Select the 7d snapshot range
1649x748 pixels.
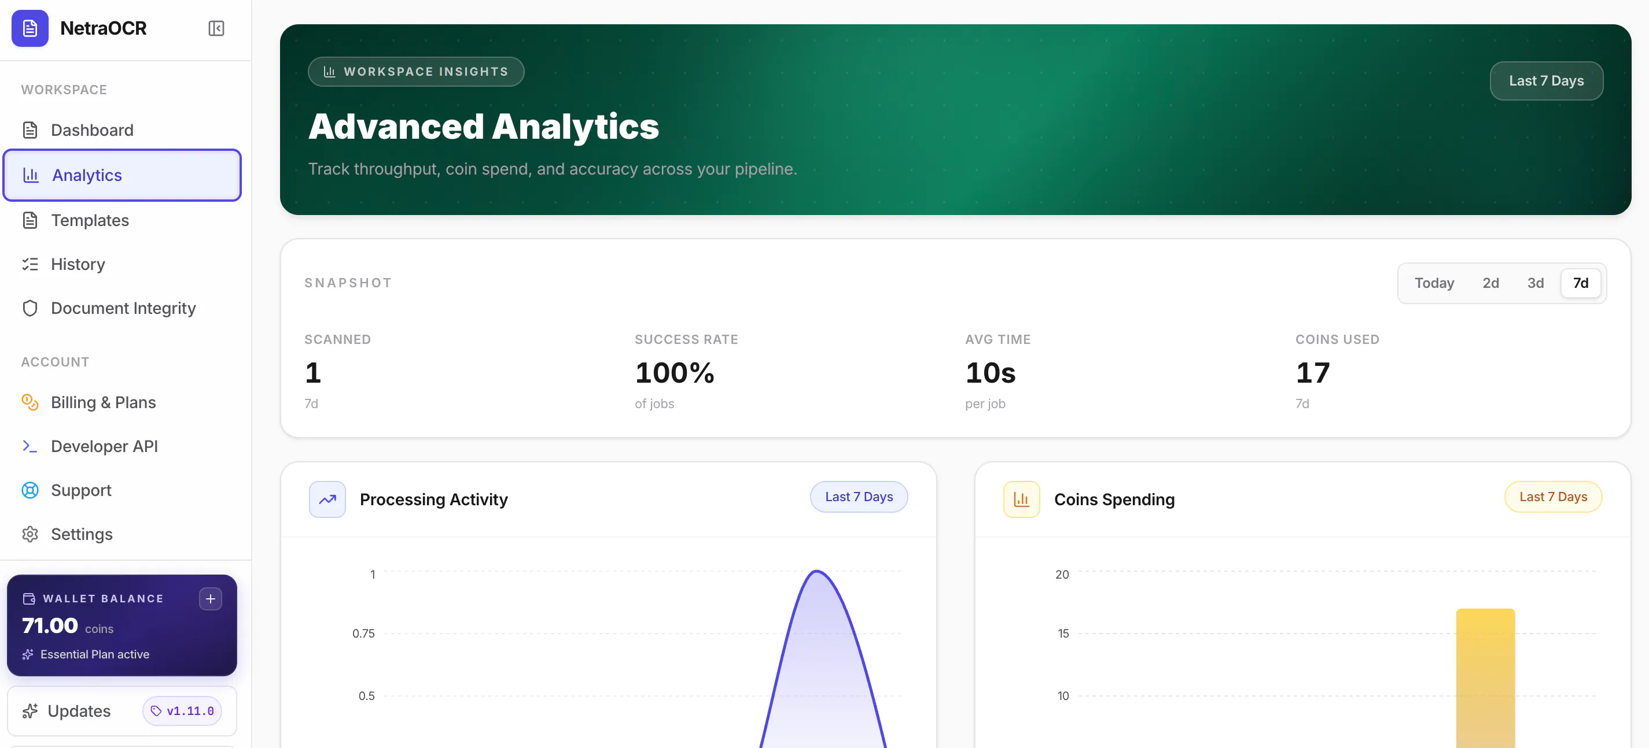click(x=1581, y=283)
